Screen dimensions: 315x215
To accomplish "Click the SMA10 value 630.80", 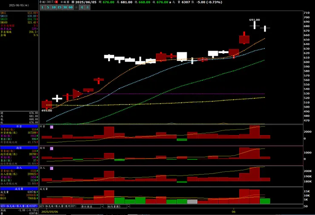I will pos(32,16).
